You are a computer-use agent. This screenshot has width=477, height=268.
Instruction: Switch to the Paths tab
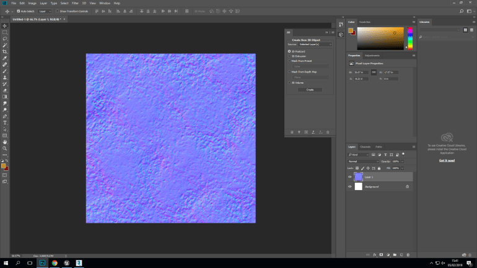click(379, 147)
